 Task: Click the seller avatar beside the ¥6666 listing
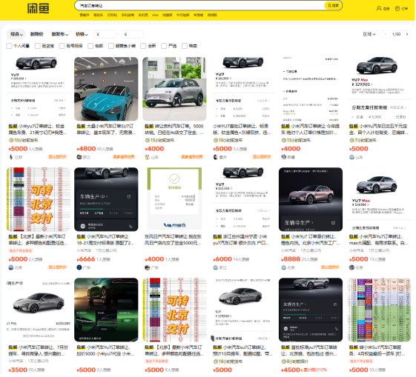[x=79, y=267]
